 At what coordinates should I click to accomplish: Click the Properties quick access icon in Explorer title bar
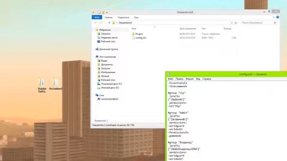click(x=99, y=12)
